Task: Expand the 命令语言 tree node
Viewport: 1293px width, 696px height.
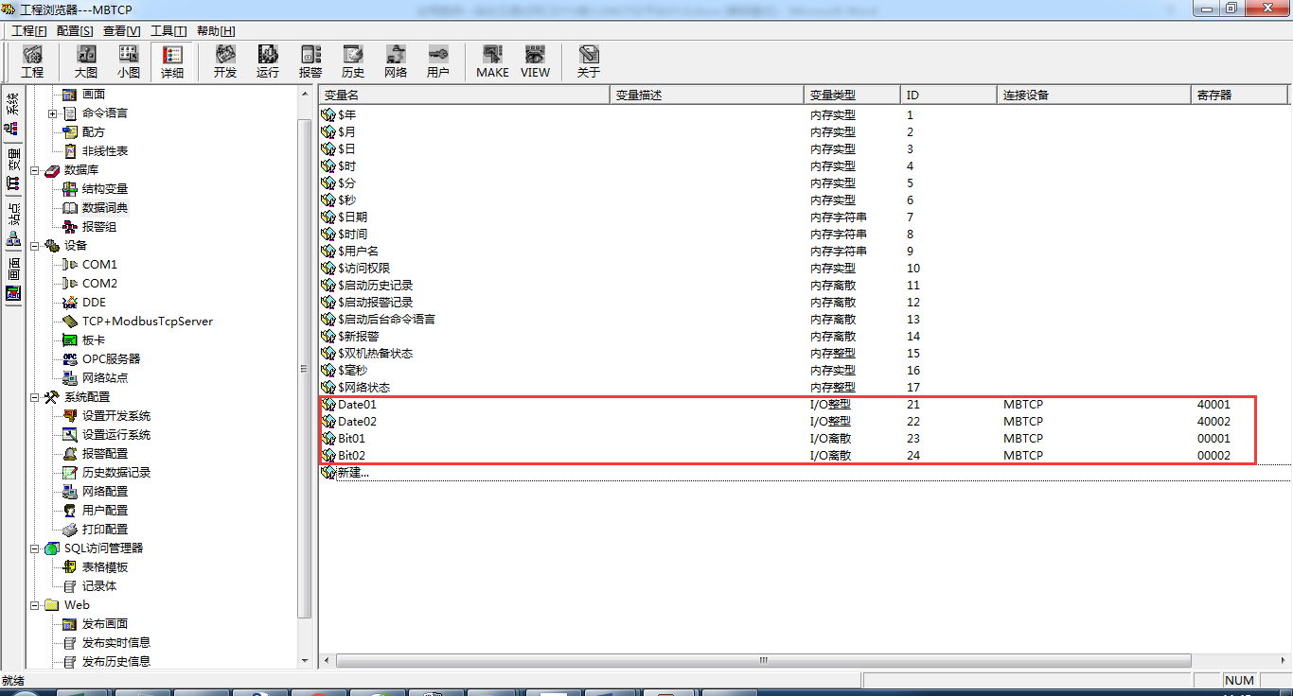Action: [53, 113]
